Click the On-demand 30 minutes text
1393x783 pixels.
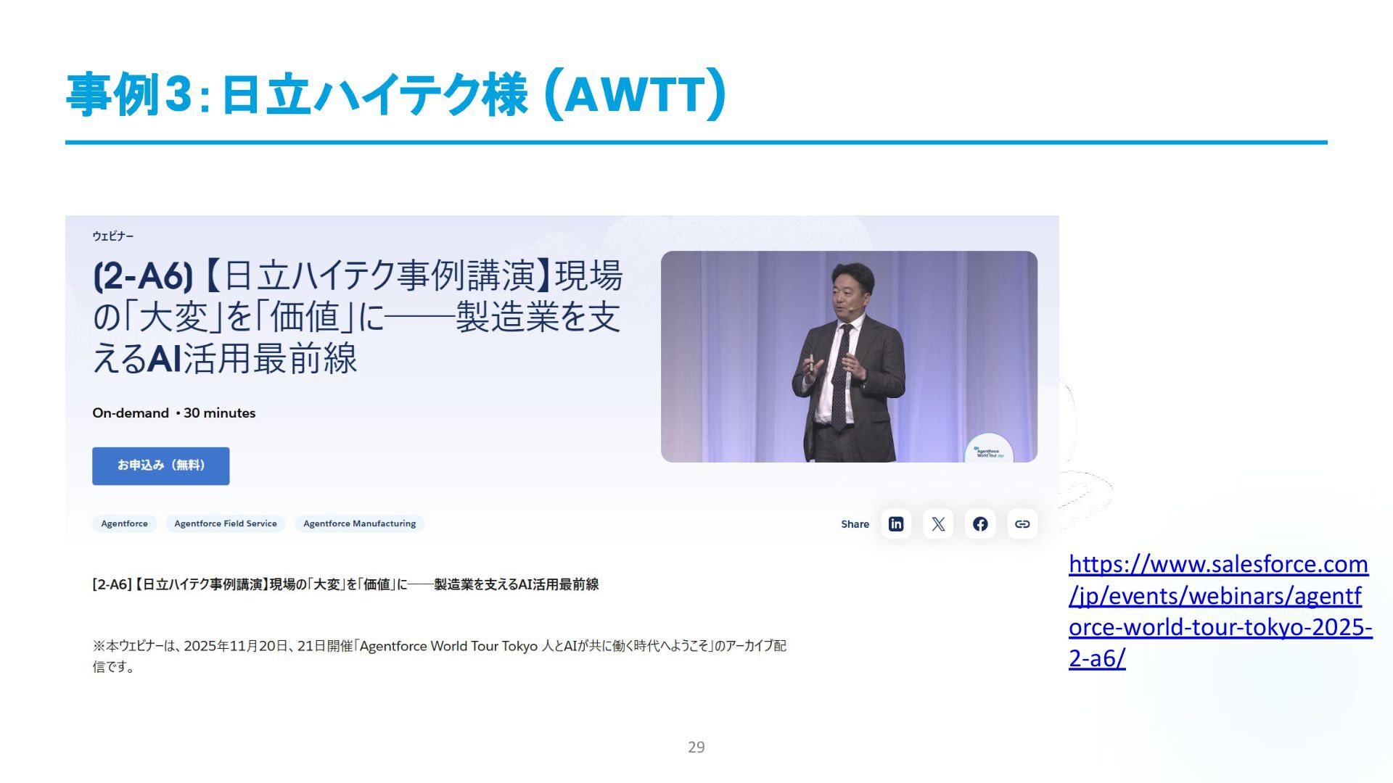173,413
